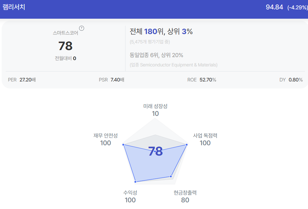Click the 사업 독점력 radar point
This screenshot has width=308, height=209.
click(x=187, y=145)
